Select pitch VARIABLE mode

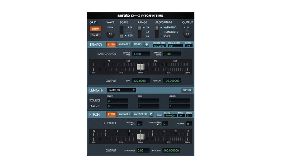point(124,114)
